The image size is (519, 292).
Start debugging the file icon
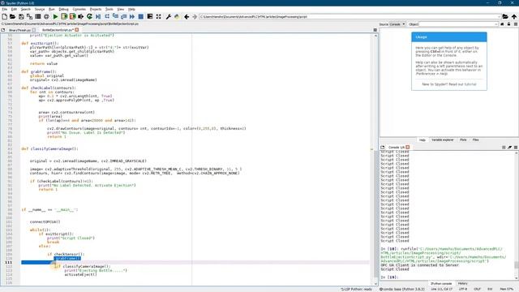click(98, 16)
